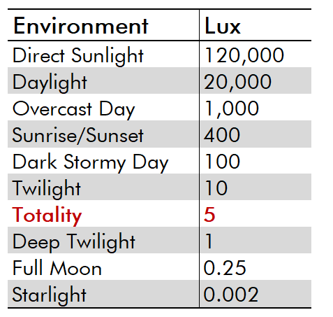Select the Full Moon row label

(x=57, y=268)
